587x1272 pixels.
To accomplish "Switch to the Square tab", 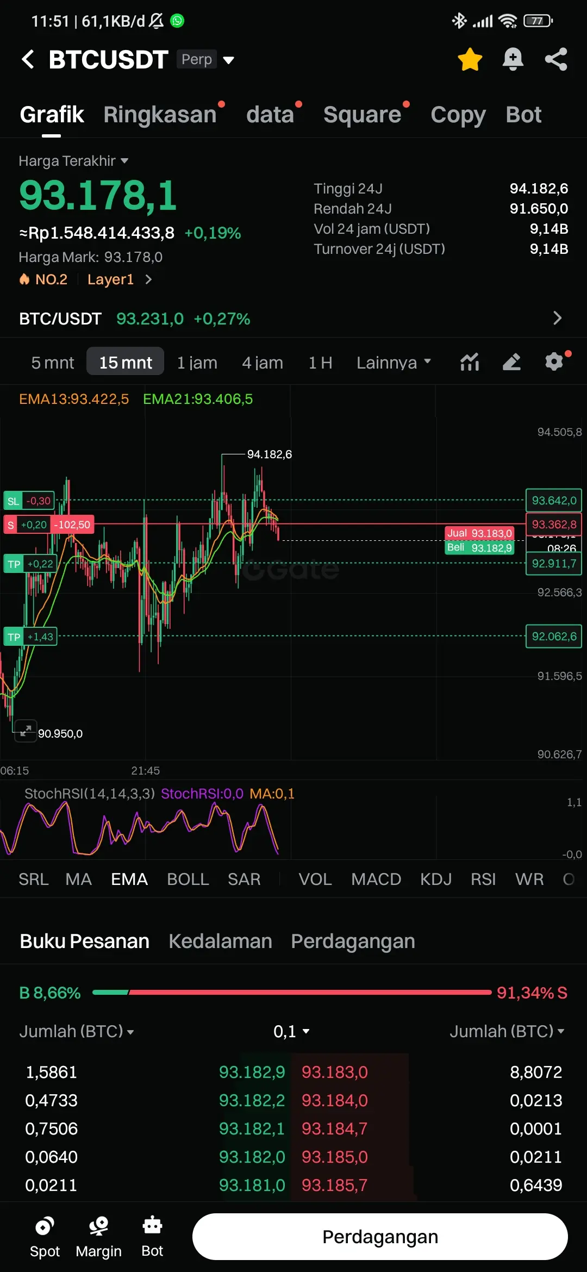I will [x=362, y=115].
